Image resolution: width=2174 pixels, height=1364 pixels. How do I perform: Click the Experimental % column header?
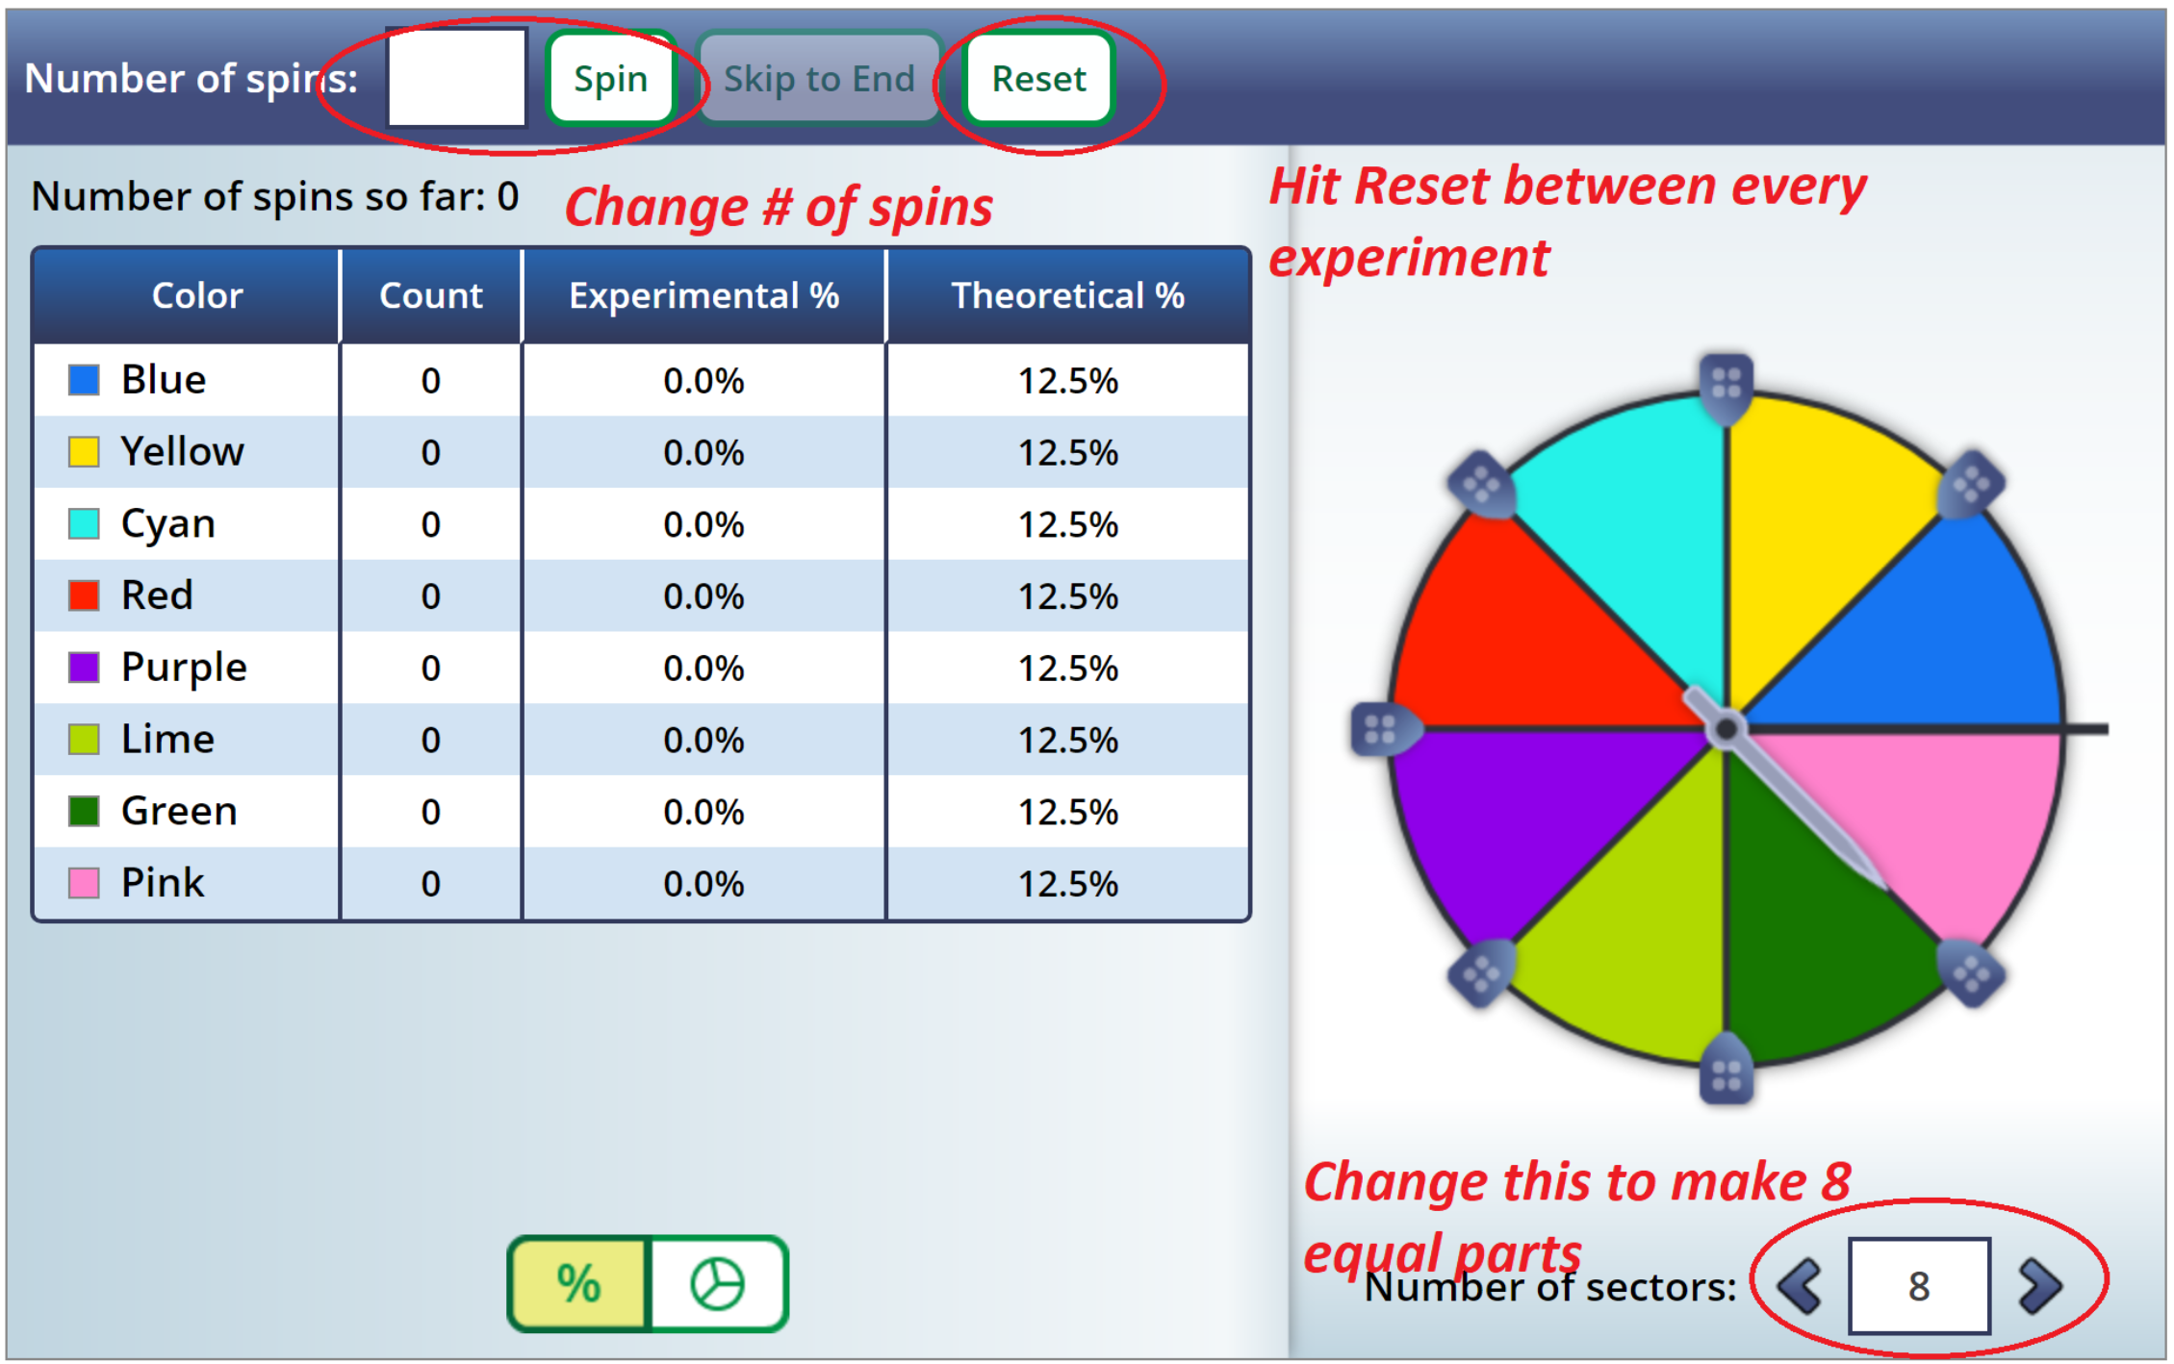click(x=703, y=296)
